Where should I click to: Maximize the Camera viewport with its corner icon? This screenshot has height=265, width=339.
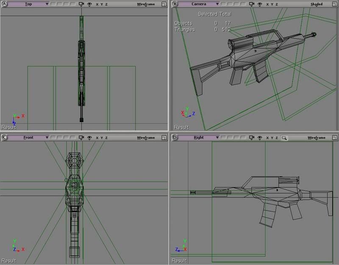(335, 4)
